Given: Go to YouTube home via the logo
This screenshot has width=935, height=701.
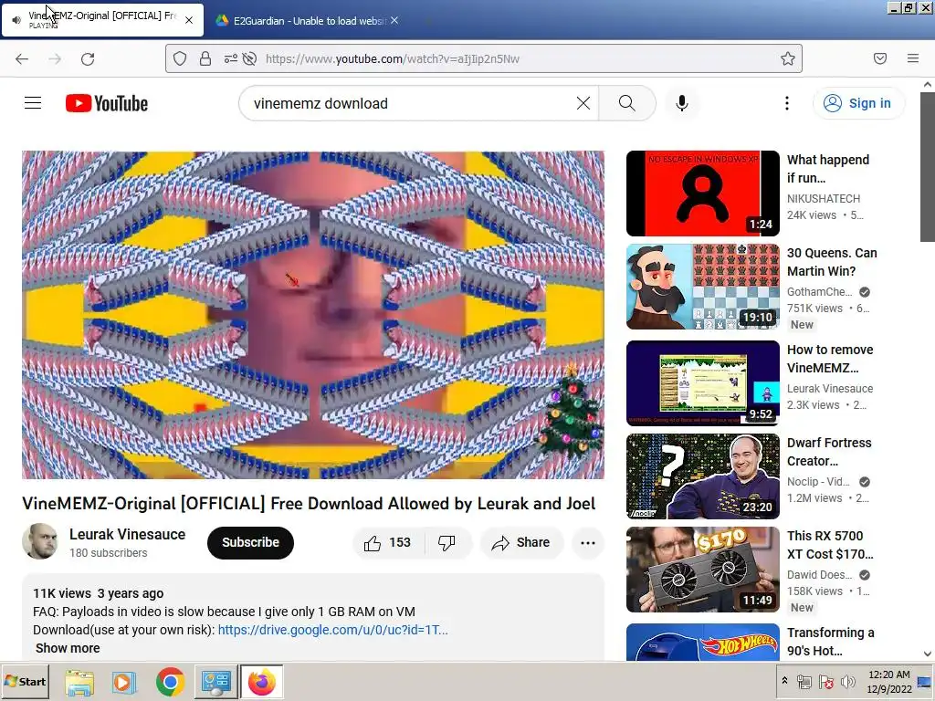Looking at the screenshot, I should click(x=107, y=103).
